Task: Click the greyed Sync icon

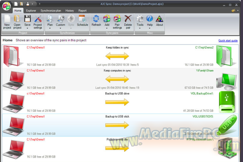Action: [71, 19]
